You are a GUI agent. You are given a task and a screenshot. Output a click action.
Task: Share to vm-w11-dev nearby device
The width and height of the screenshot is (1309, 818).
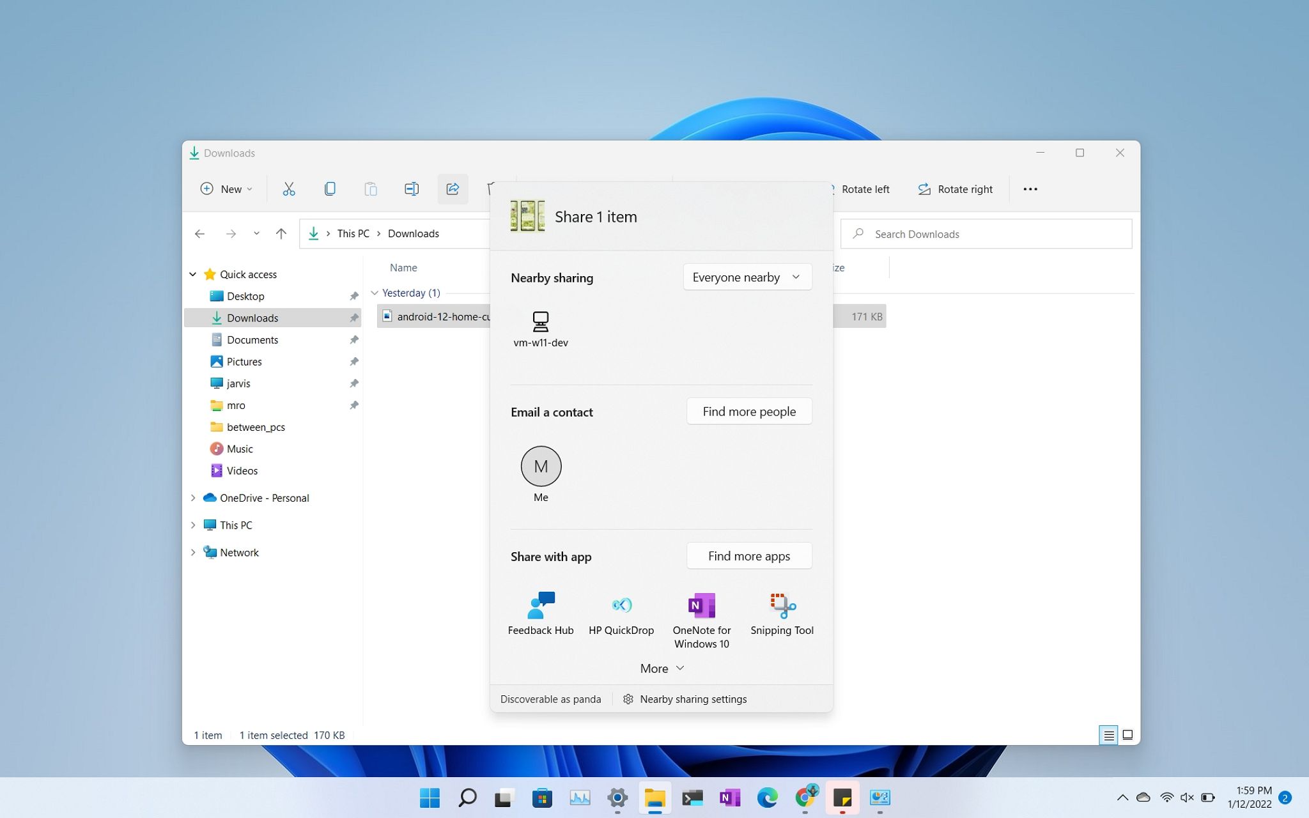(541, 330)
